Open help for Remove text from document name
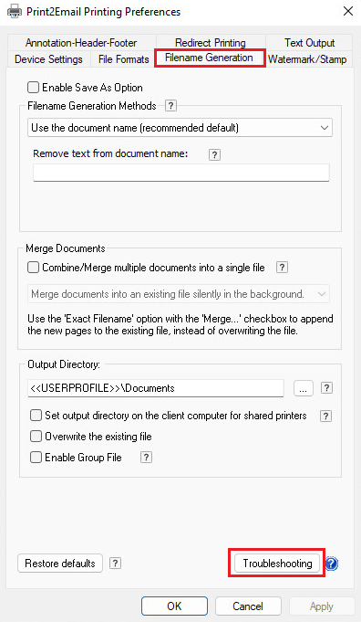 click(x=214, y=154)
